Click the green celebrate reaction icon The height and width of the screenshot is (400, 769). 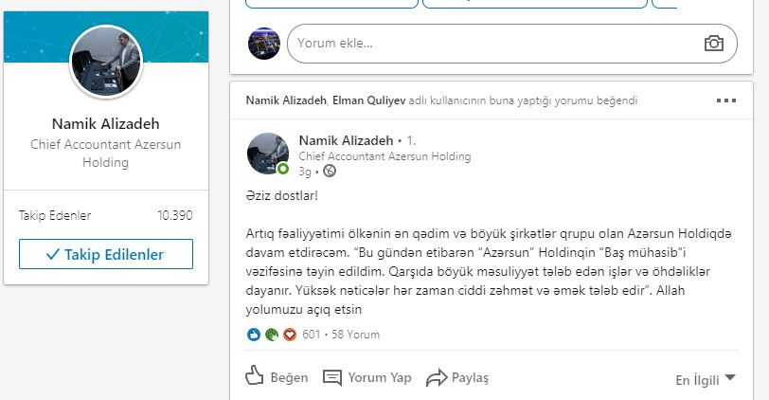tap(271, 335)
